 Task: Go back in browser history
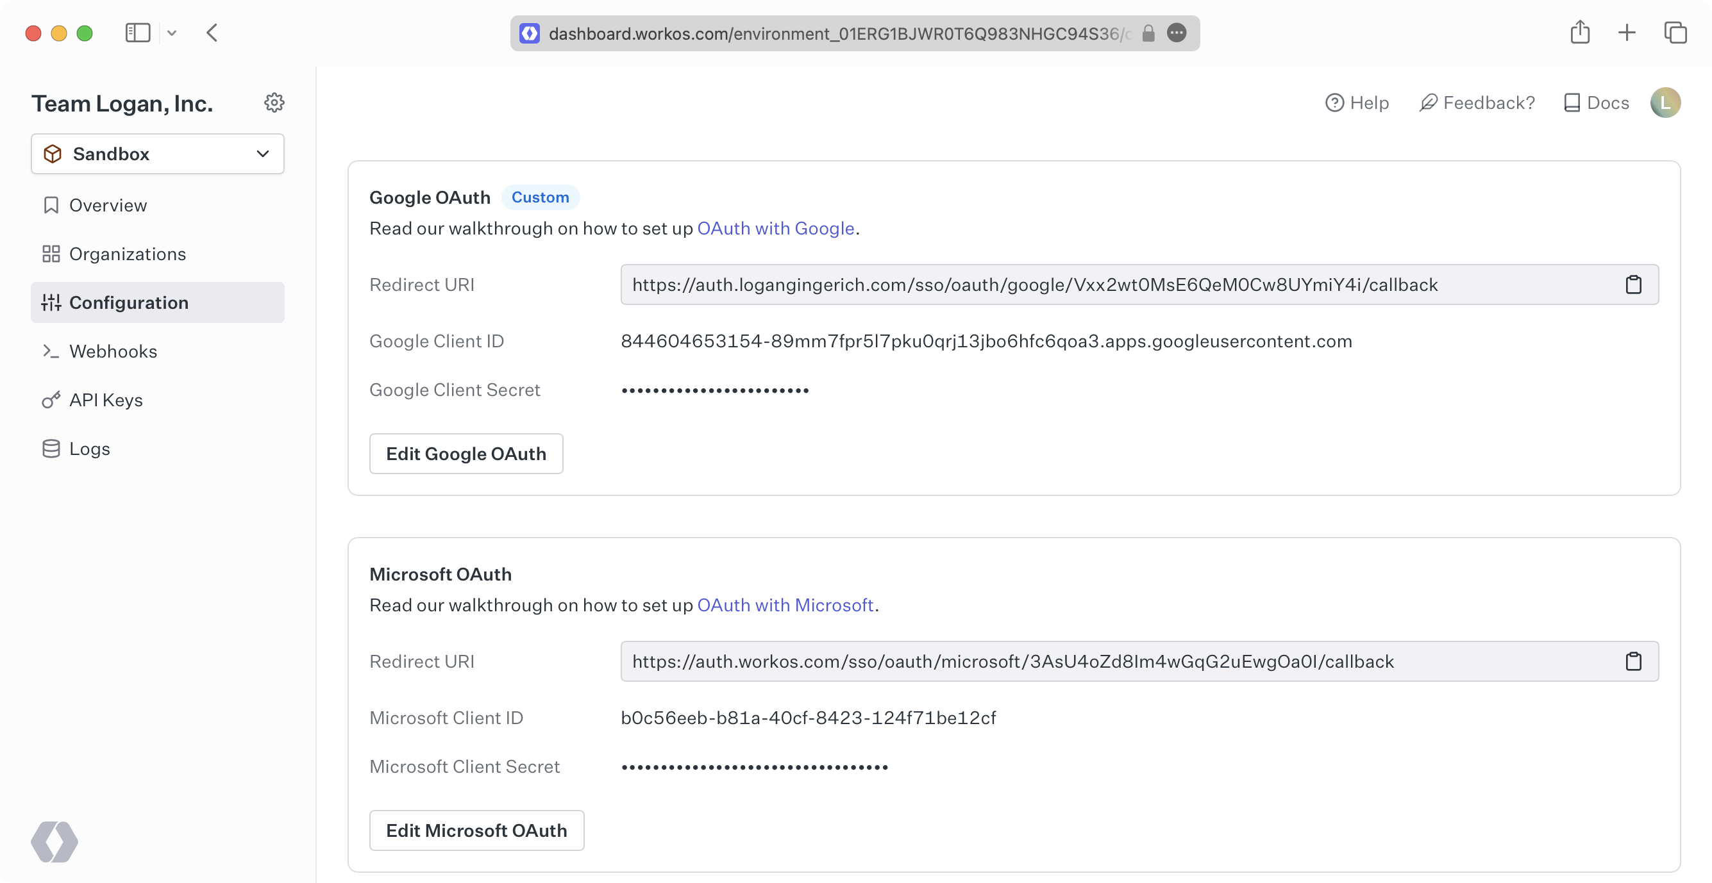pos(212,33)
